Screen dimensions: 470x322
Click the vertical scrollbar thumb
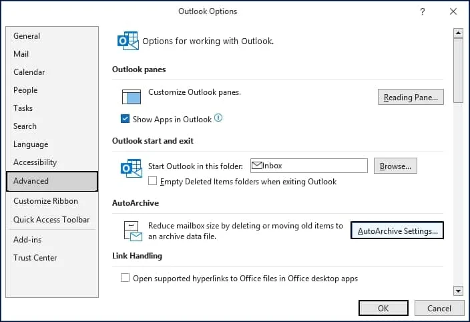(x=458, y=70)
